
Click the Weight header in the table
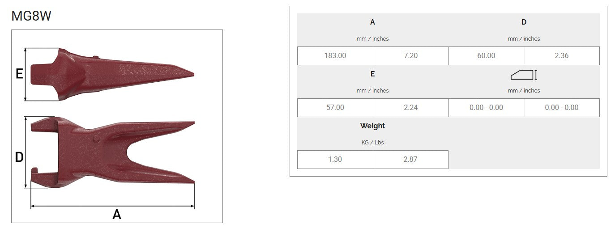click(372, 126)
